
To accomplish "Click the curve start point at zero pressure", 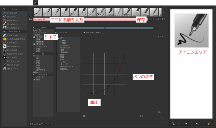I will (x=83, y=94).
